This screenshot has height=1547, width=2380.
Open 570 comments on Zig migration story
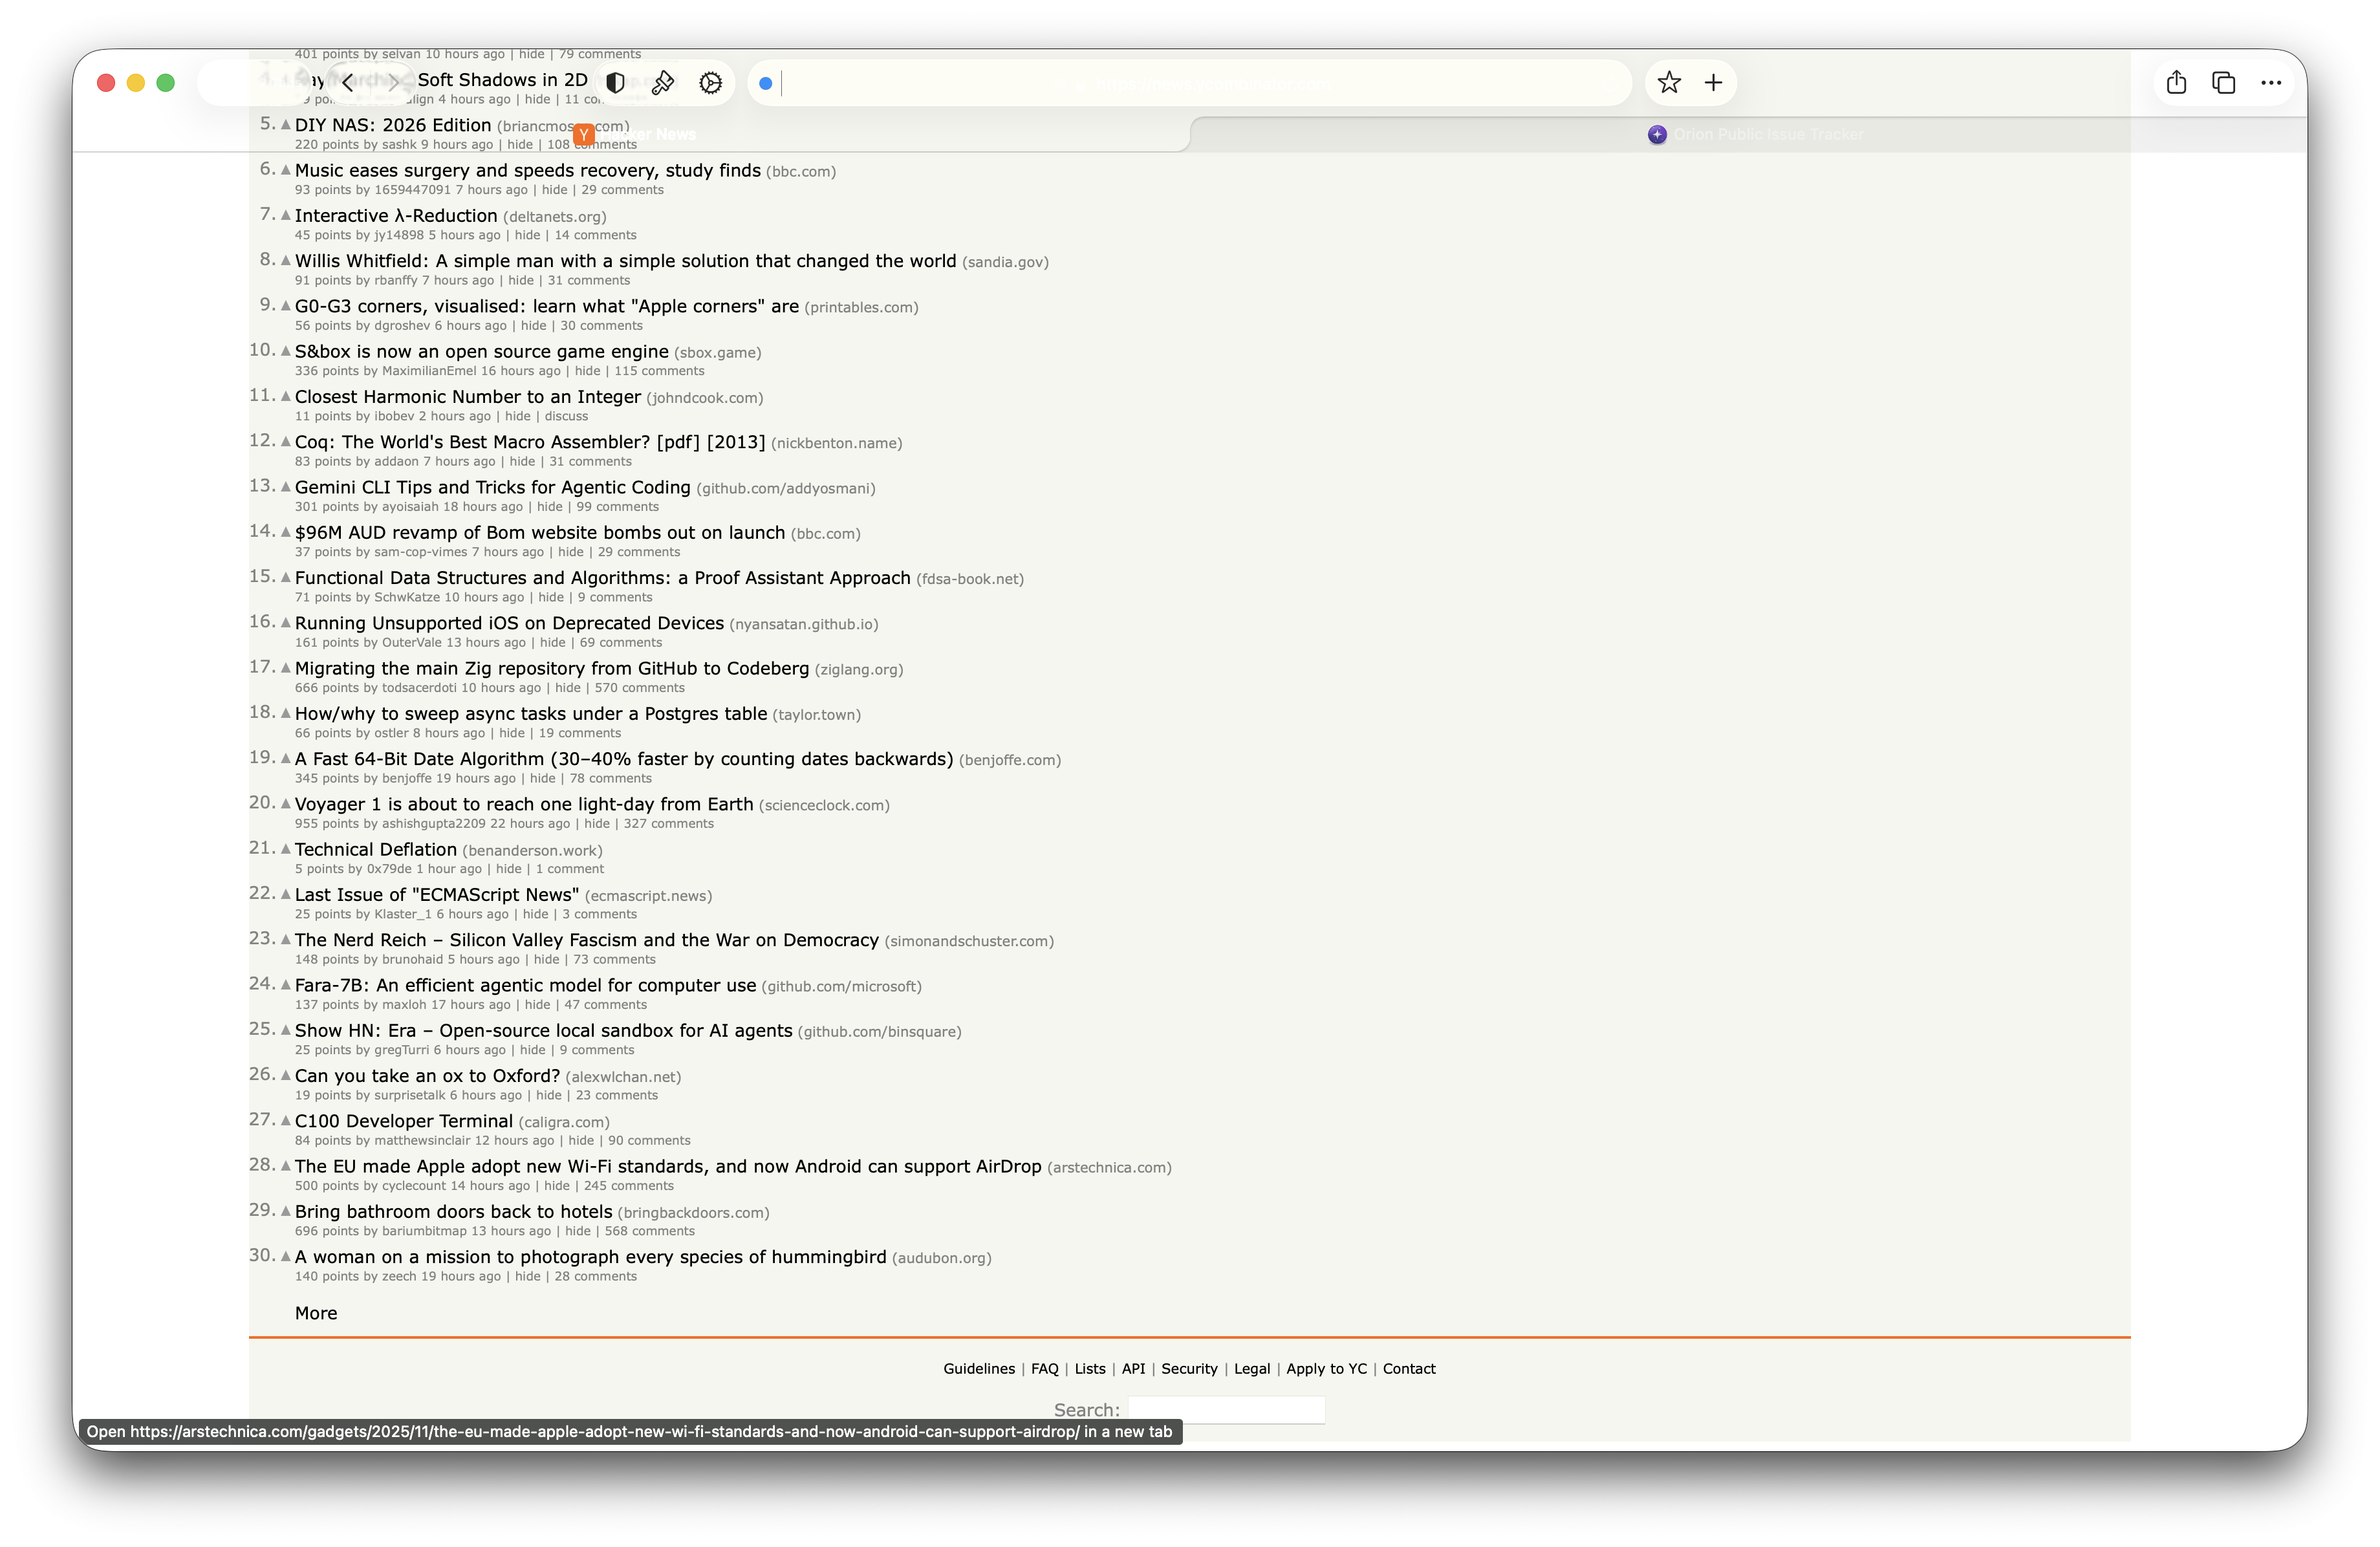[x=639, y=688]
